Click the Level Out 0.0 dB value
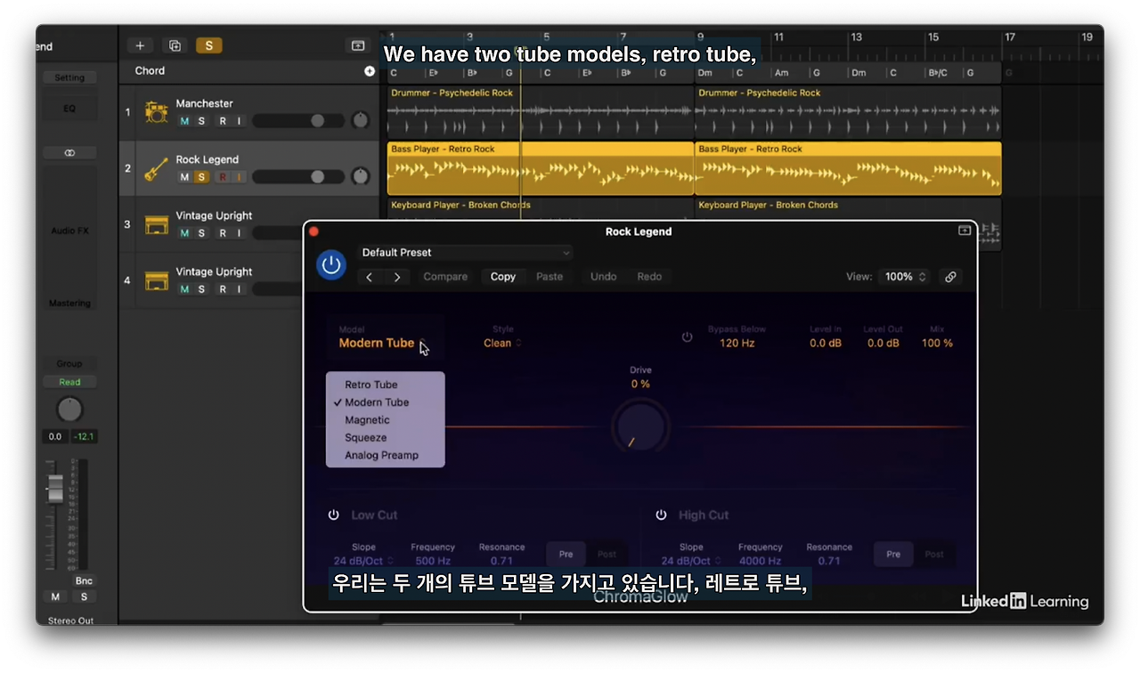The height and width of the screenshot is (673, 1140). 883,344
